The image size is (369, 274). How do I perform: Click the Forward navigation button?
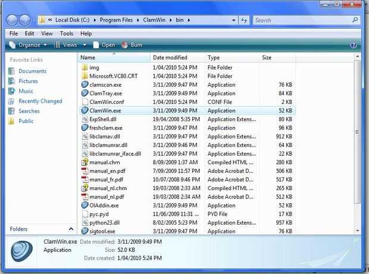(24, 20)
